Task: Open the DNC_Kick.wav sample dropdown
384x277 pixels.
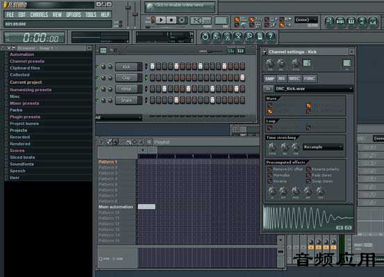Action: tap(314, 89)
